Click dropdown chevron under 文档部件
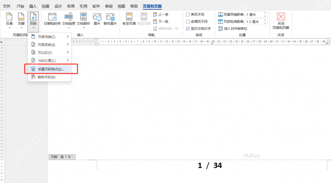 pos(84,28)
